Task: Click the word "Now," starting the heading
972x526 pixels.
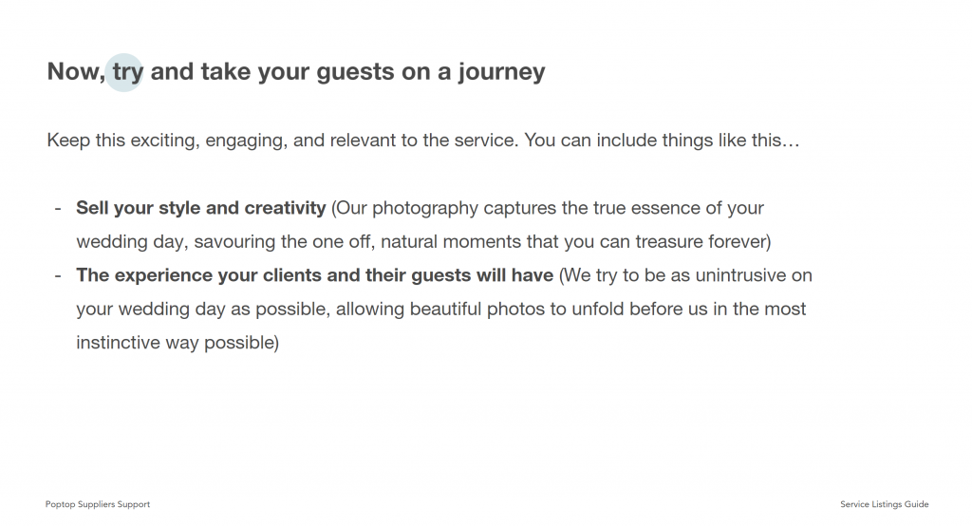Action: click(x=76, y=72)
